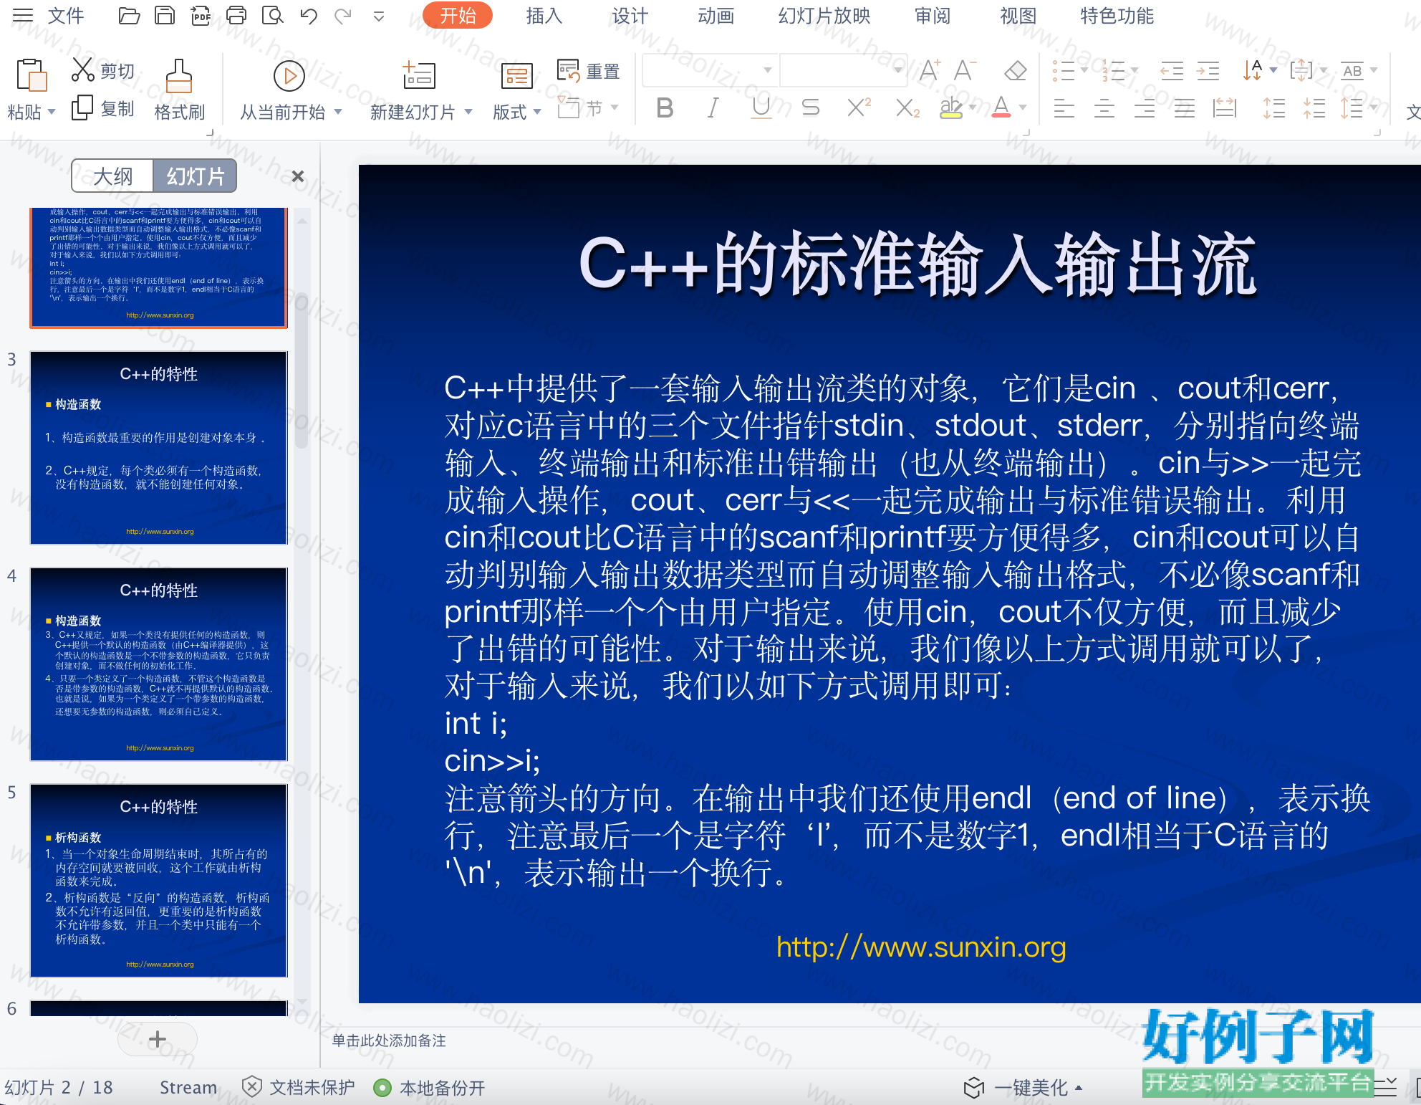Open the font size combo box
The image size is (1421, 1105).
pyautogui.click(x=843, y=70)
